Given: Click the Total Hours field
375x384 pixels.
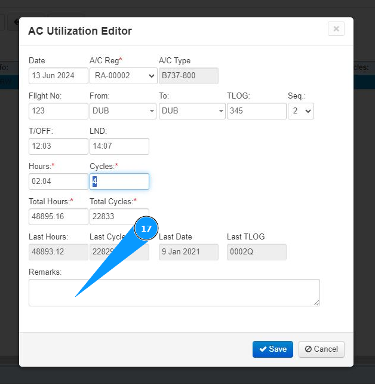Looking at the screenshot, I should point(58,217).
